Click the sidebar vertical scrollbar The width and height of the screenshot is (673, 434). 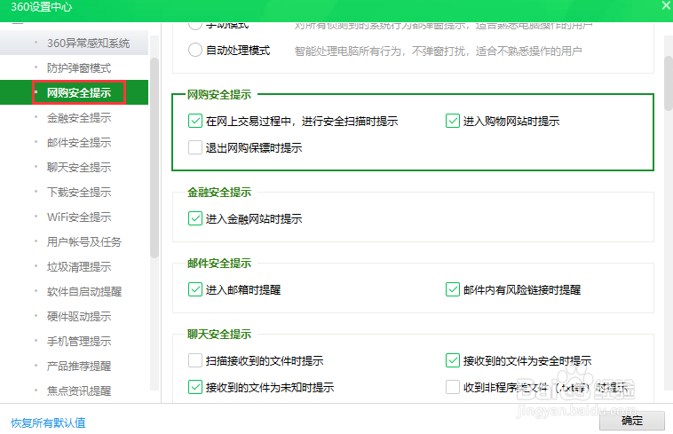pos(154,157)
